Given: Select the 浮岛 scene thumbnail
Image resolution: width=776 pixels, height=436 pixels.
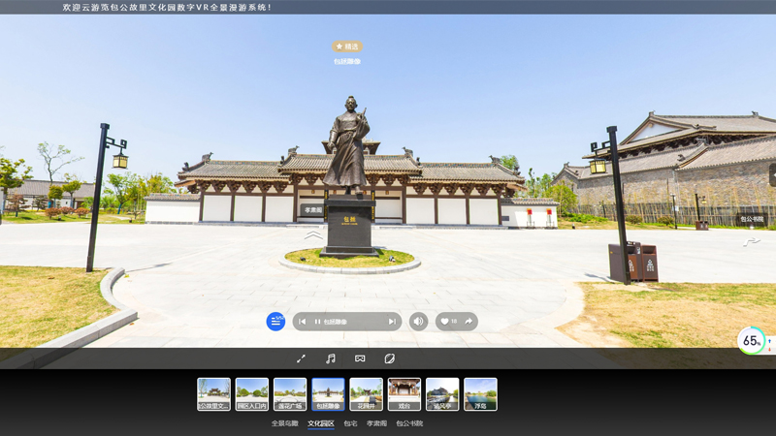Looking at the screenshot, I should click(x=480, y=394).
